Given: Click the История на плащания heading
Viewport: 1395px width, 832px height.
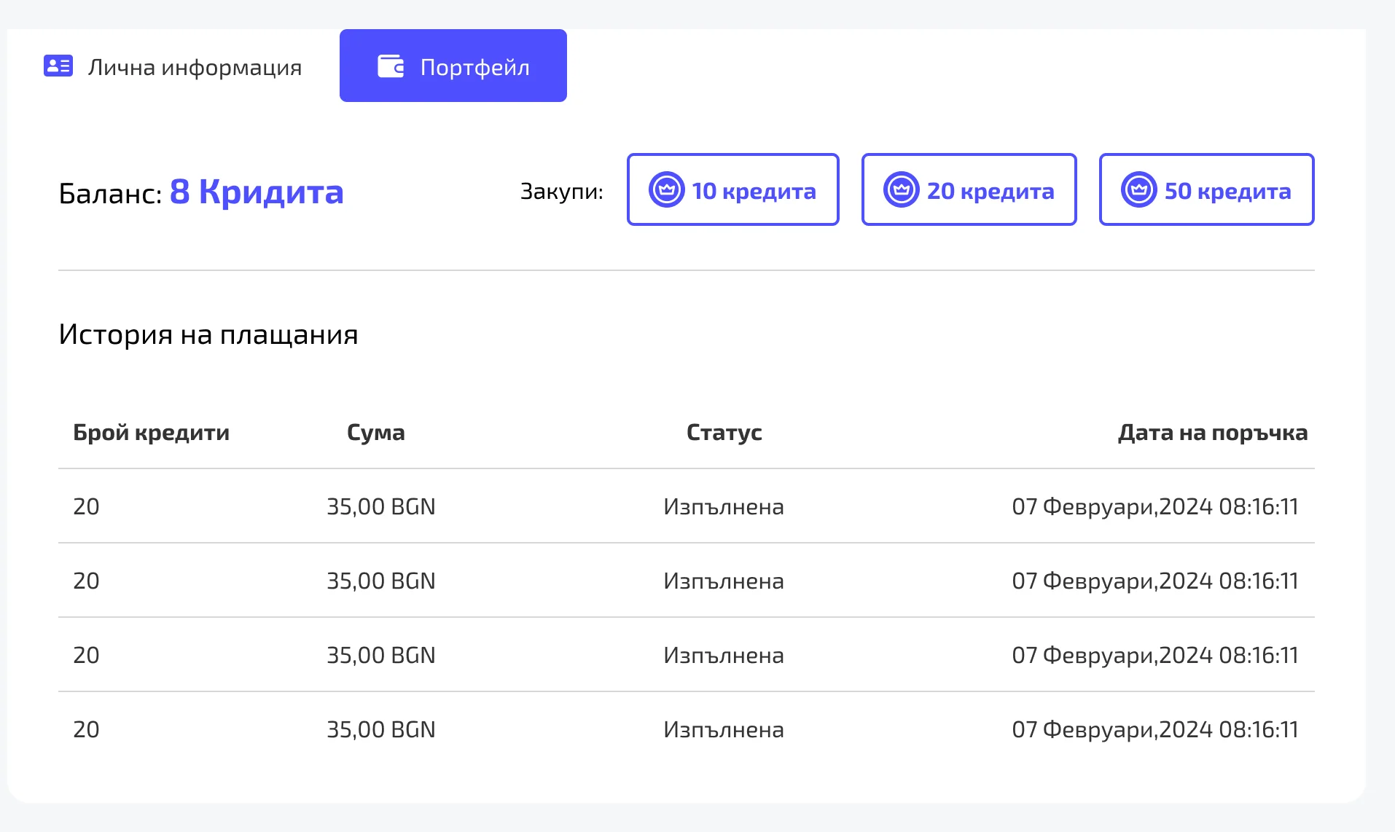Looking at the screenshot, I should (208, 334).
